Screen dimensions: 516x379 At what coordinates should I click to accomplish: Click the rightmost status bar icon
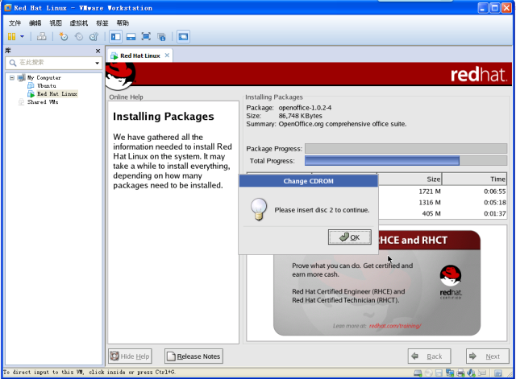point(498,373)
